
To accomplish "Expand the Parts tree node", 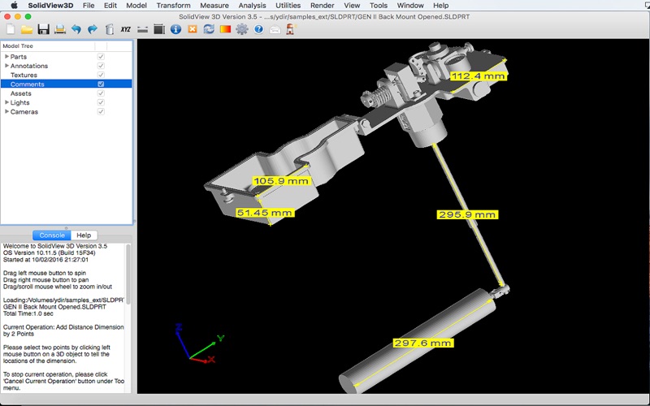I will point(6,57).
